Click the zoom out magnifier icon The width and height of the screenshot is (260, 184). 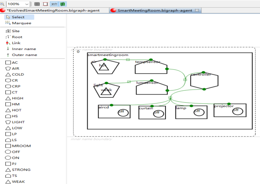[2, 4]
